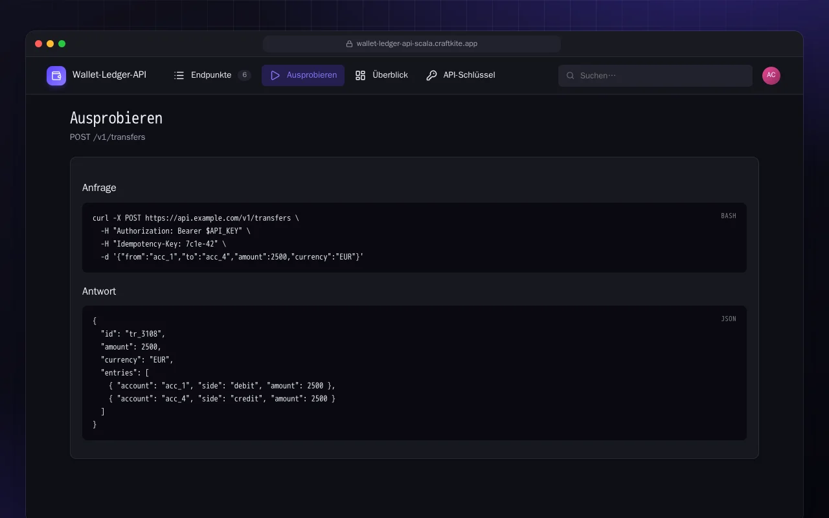
Task: Click the address bar lock icon
Action: tap(349, 44)
